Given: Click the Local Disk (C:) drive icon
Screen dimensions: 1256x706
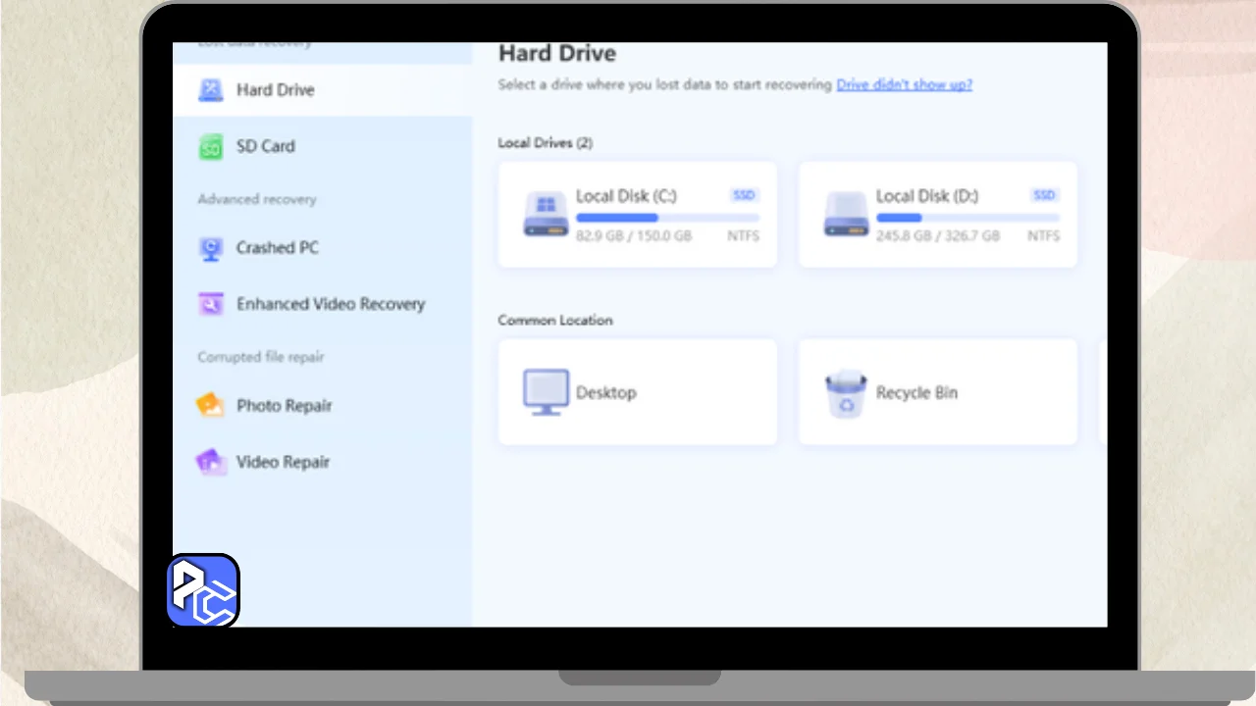Looking at the screenshot, I should 546,214.
